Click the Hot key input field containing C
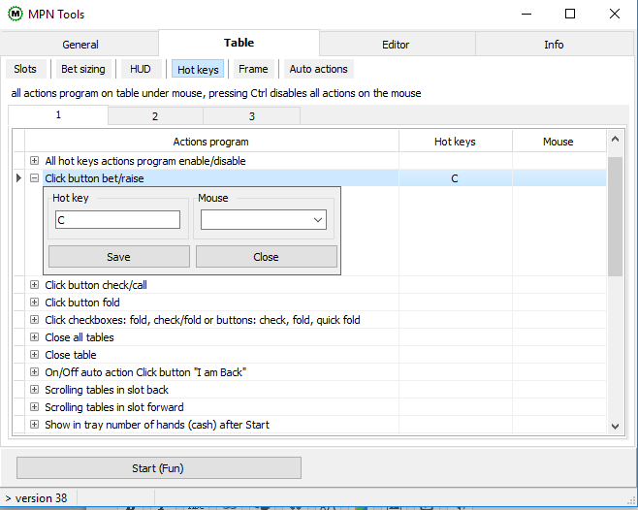The height and width of the screenshot is (510, 638). [117, 220]
